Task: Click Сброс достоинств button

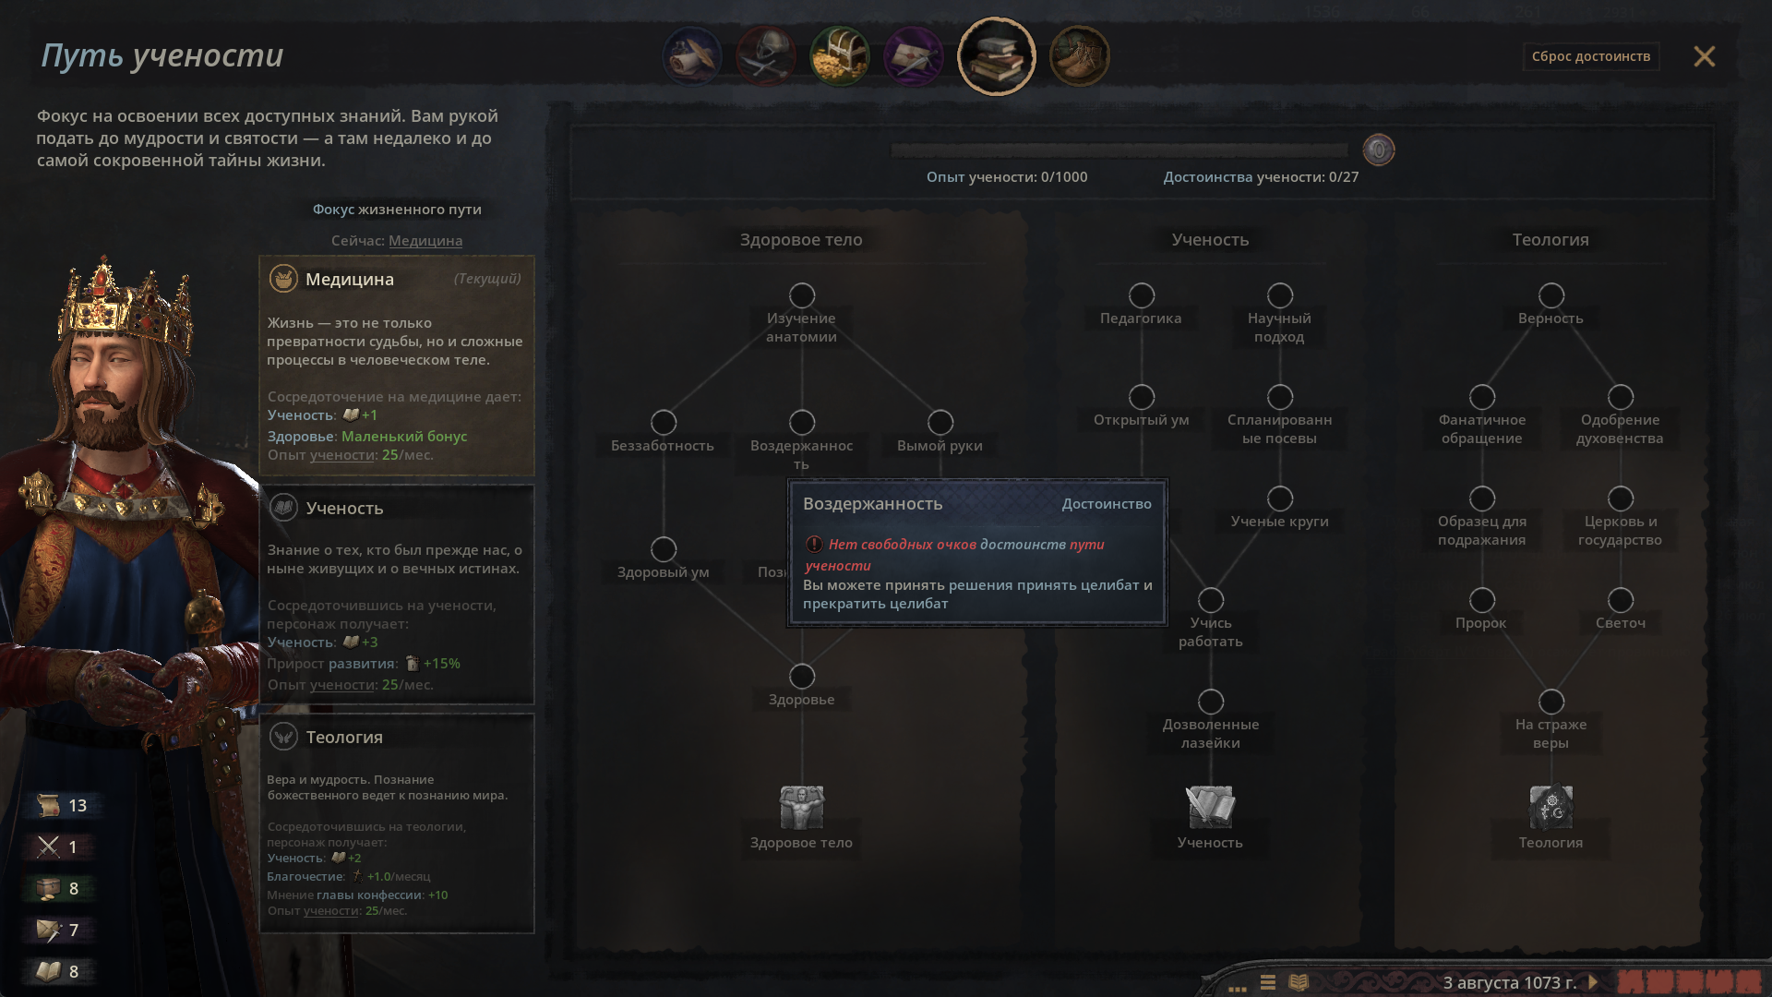Action: click(x=1591, y=56)
